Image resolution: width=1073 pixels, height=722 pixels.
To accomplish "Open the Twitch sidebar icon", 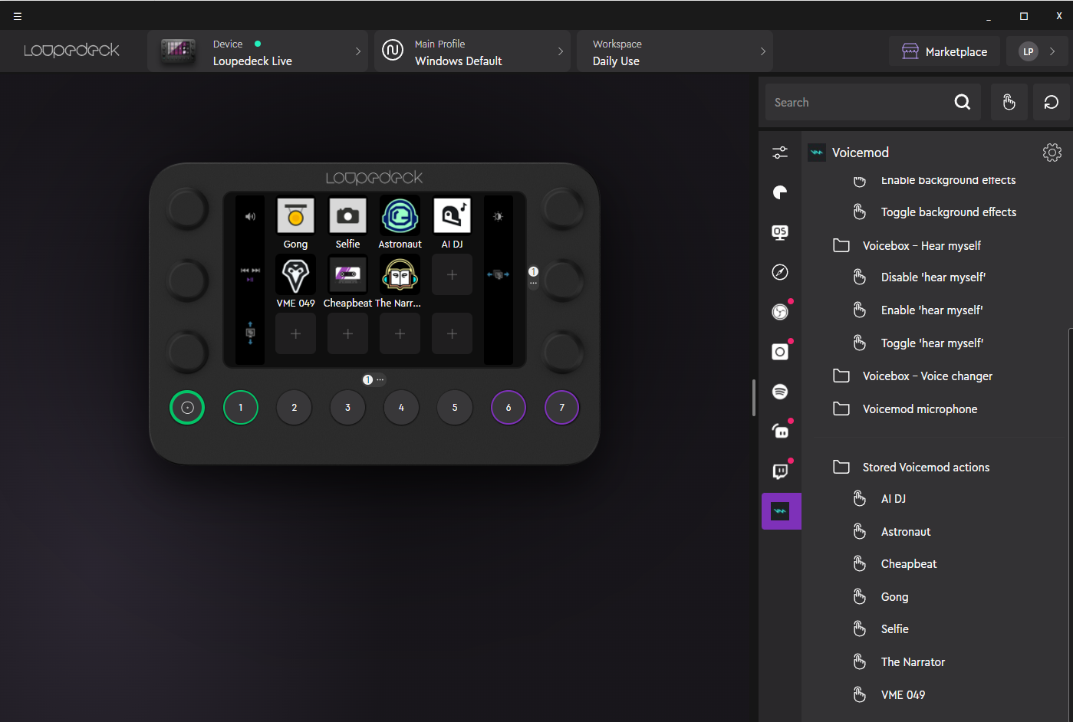I will click(x=780, y=471).
